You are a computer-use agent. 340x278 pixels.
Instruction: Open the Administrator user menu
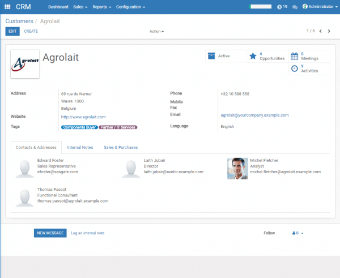point(318,7)
